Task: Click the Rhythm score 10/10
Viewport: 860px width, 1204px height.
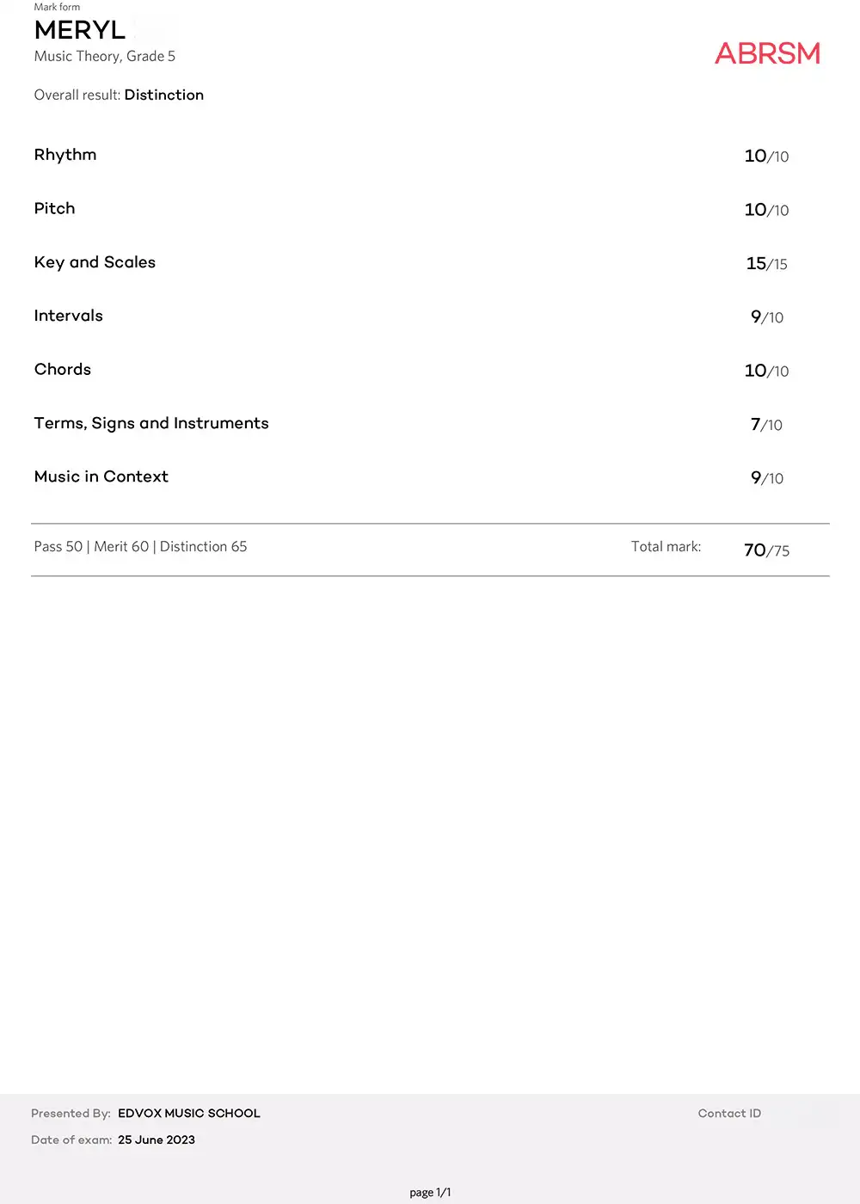Action: coord(766,156)
